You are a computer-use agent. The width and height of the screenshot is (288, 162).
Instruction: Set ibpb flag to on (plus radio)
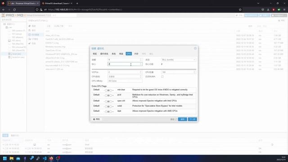pos(111,112)
